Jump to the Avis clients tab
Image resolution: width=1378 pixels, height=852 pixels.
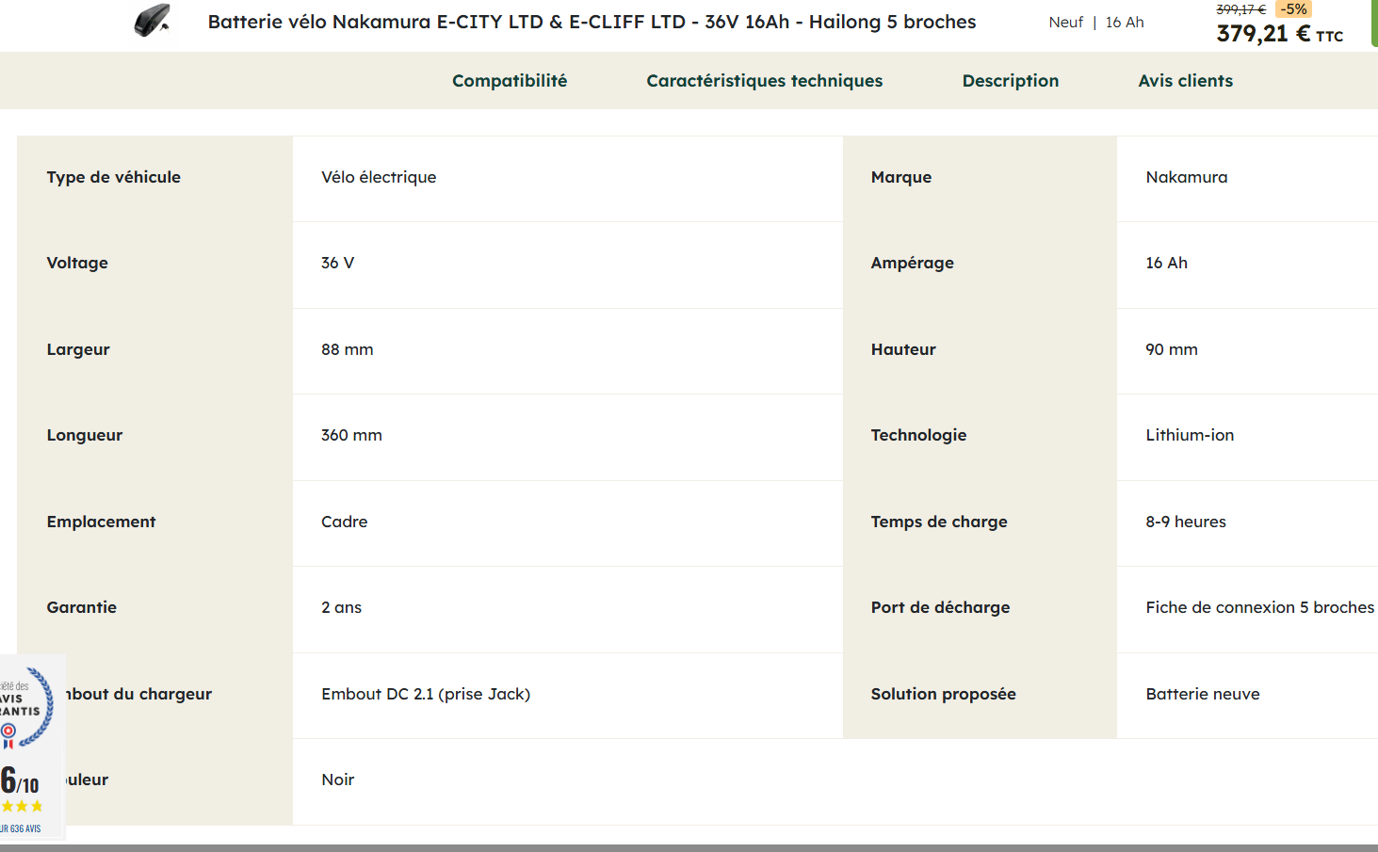(x=1186, y=81)
